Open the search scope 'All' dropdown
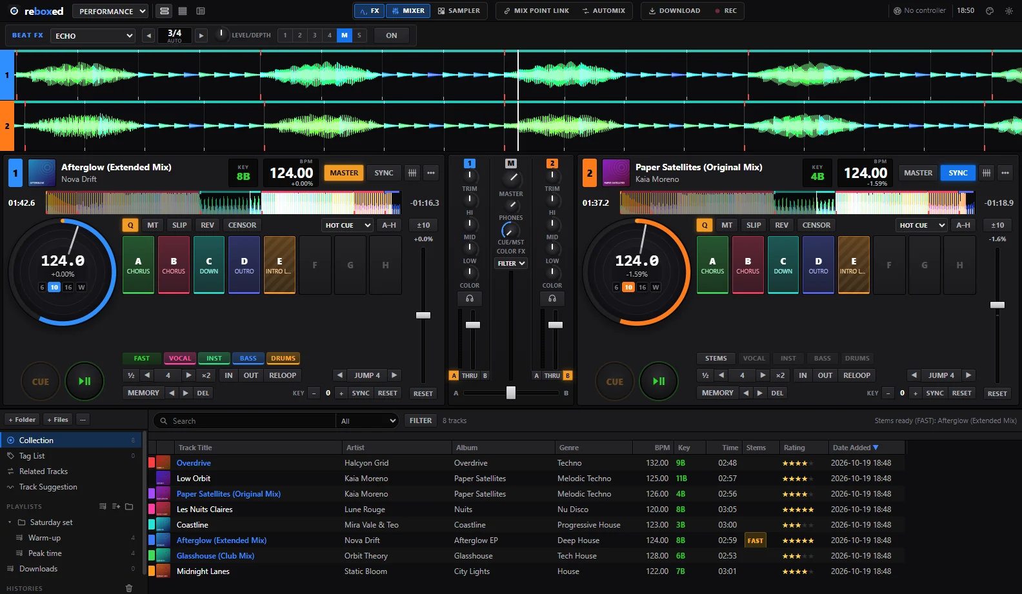Viewport: 1022px width, 594px height. (367, 421)
